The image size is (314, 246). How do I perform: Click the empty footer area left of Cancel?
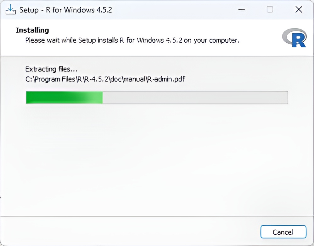point(126,232)
